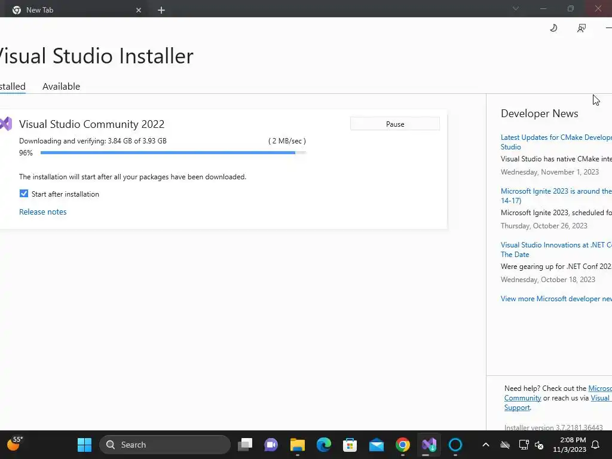The width and height of the screenshot is (612, 459).
Task: Click the Developer News heading
Action: [x=540, y=114]
